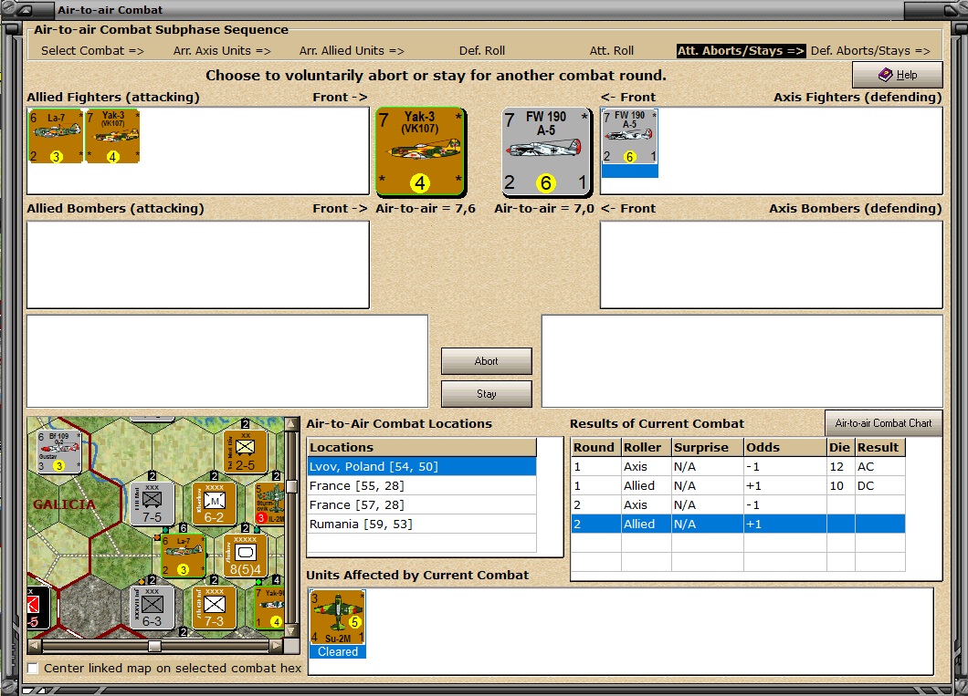Viewport: 968px width, 696px height.
Task: Select round 2 Axis result row
Action: point(739,504)
